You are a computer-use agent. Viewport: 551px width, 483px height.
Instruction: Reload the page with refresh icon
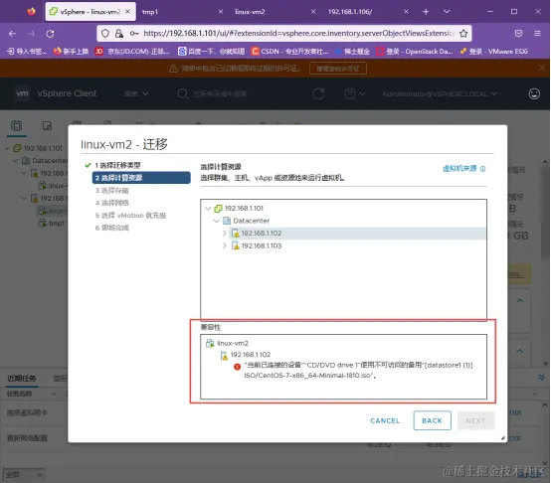tap(51, 34)
